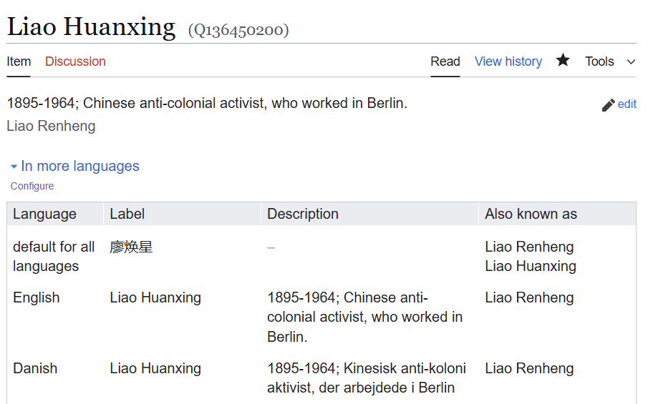Click the English row's 'Liao Huanxing' label

155,297
